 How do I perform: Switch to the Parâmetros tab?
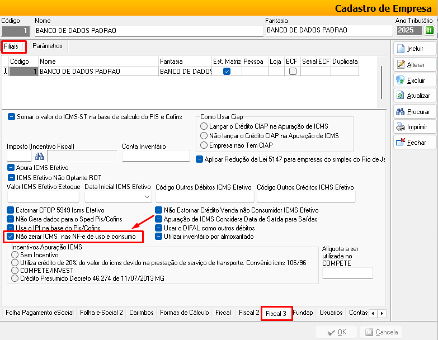point(48,46)
